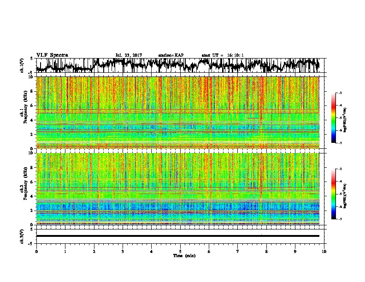Screen dimensions: 365x282
Task: Click the flat ch.3 voltage trace line
Action: [178, 236]
